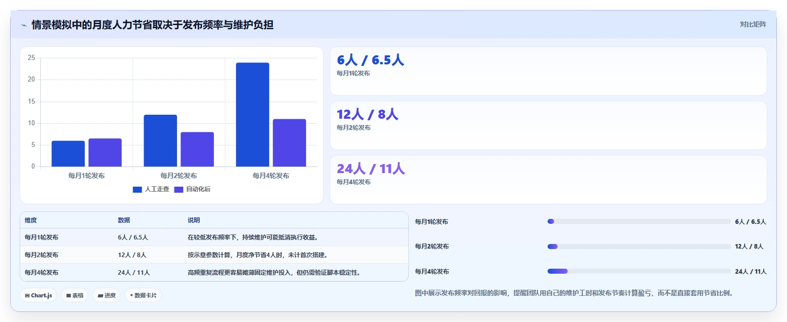Click the 每月1轮发布 progress bar

tap(639, 221)
